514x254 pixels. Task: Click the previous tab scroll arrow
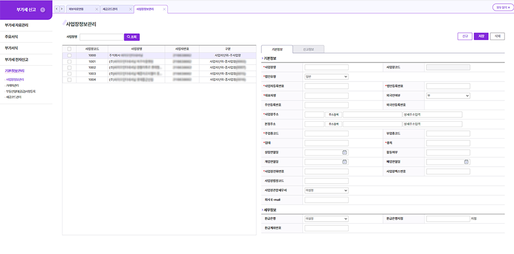click(57, 9)
